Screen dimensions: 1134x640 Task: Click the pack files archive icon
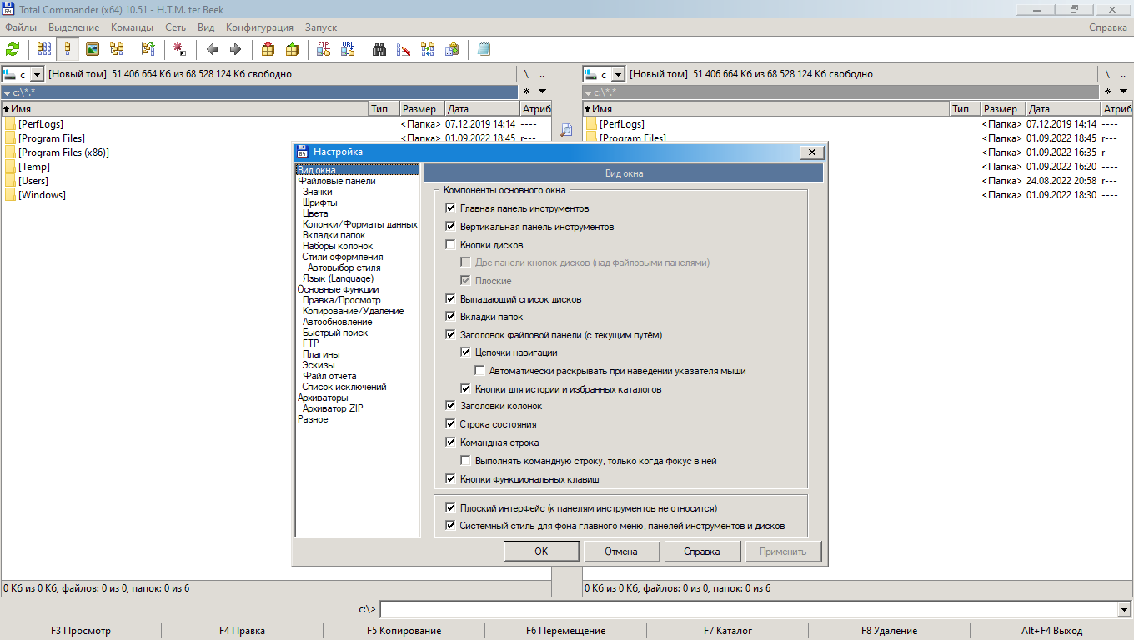pyautogui.click(x=268, y=49)
